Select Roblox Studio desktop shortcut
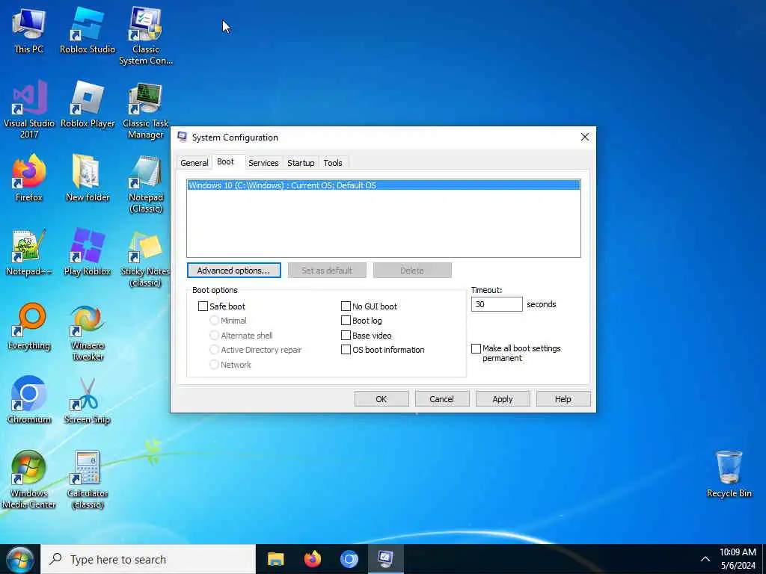Viewport: 766px width, 574px height. pyautogui.click(x=88, y=31)
